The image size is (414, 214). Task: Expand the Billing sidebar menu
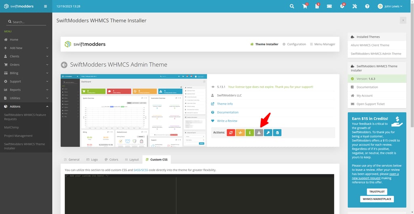click(x=26, y=73)
